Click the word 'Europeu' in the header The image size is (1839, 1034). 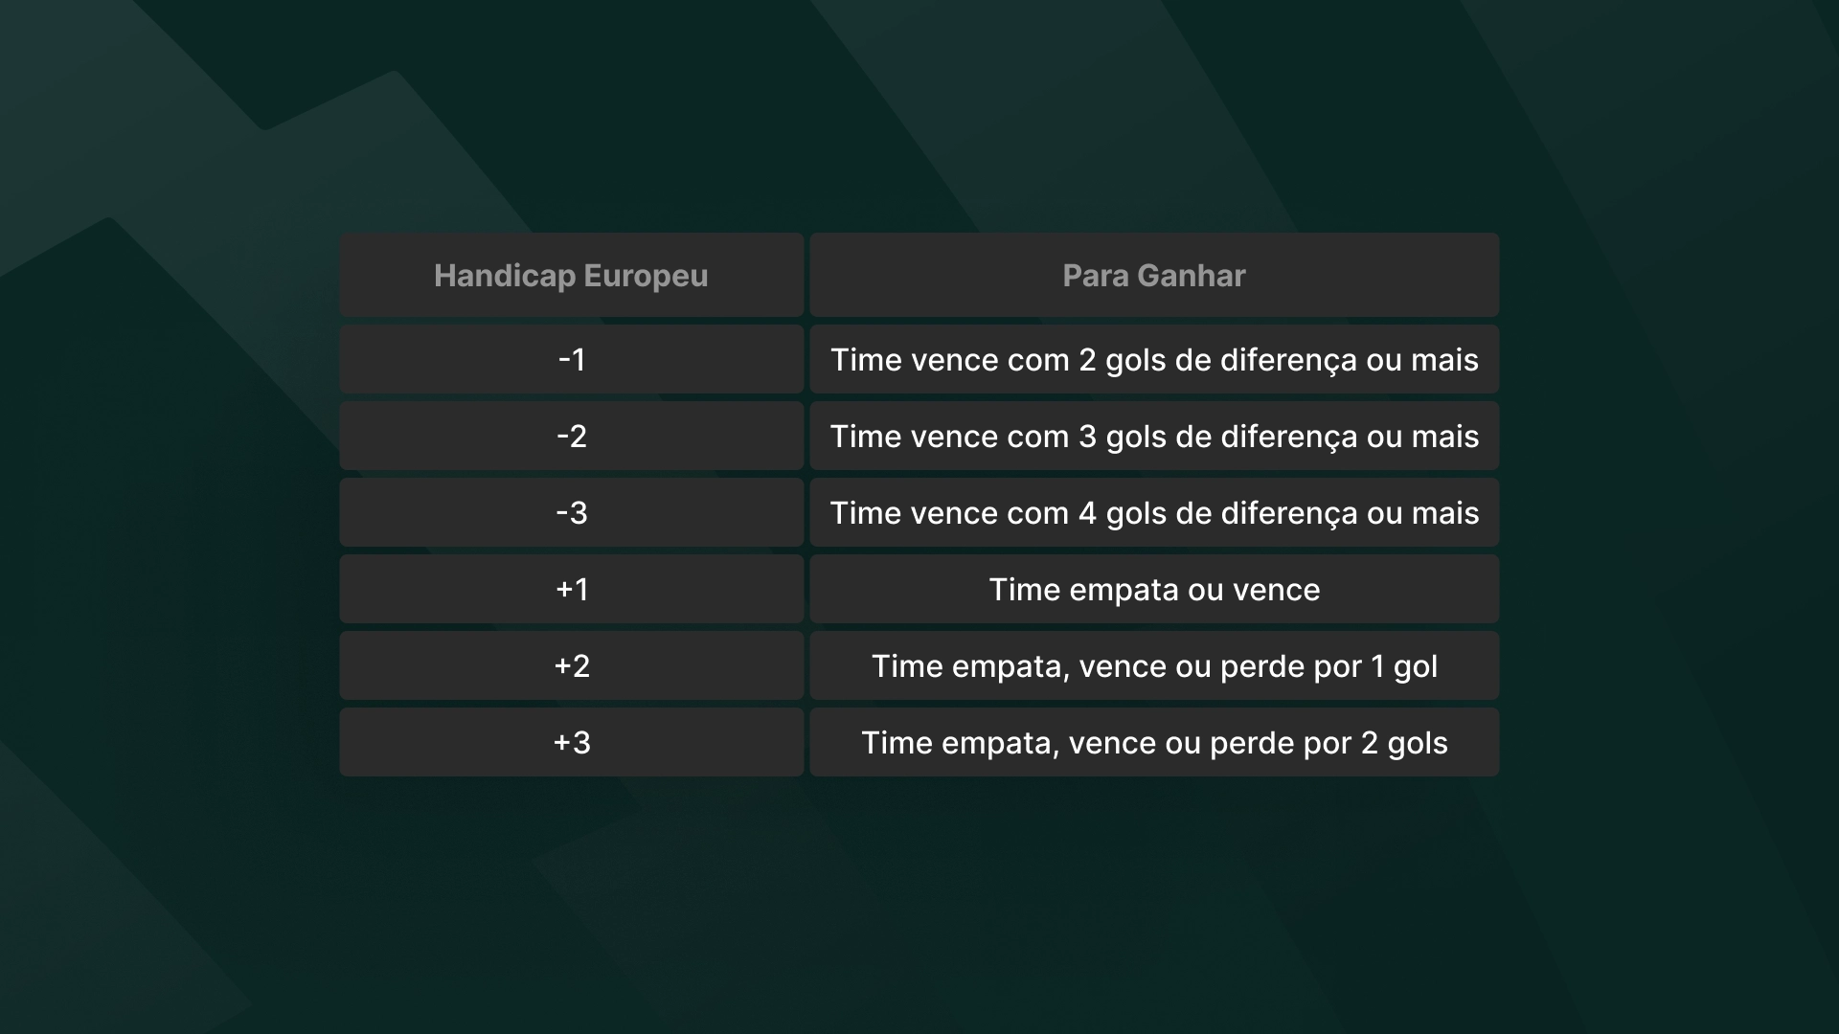[646, 276]
